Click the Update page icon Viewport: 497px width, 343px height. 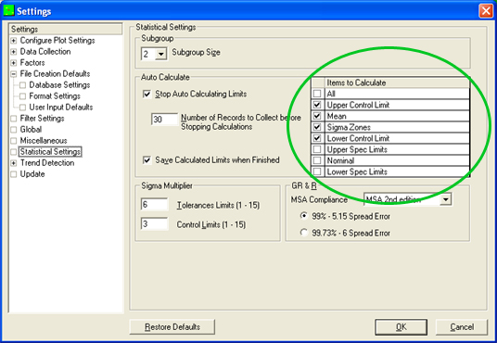pyautogui.click(x=14, y=174)
